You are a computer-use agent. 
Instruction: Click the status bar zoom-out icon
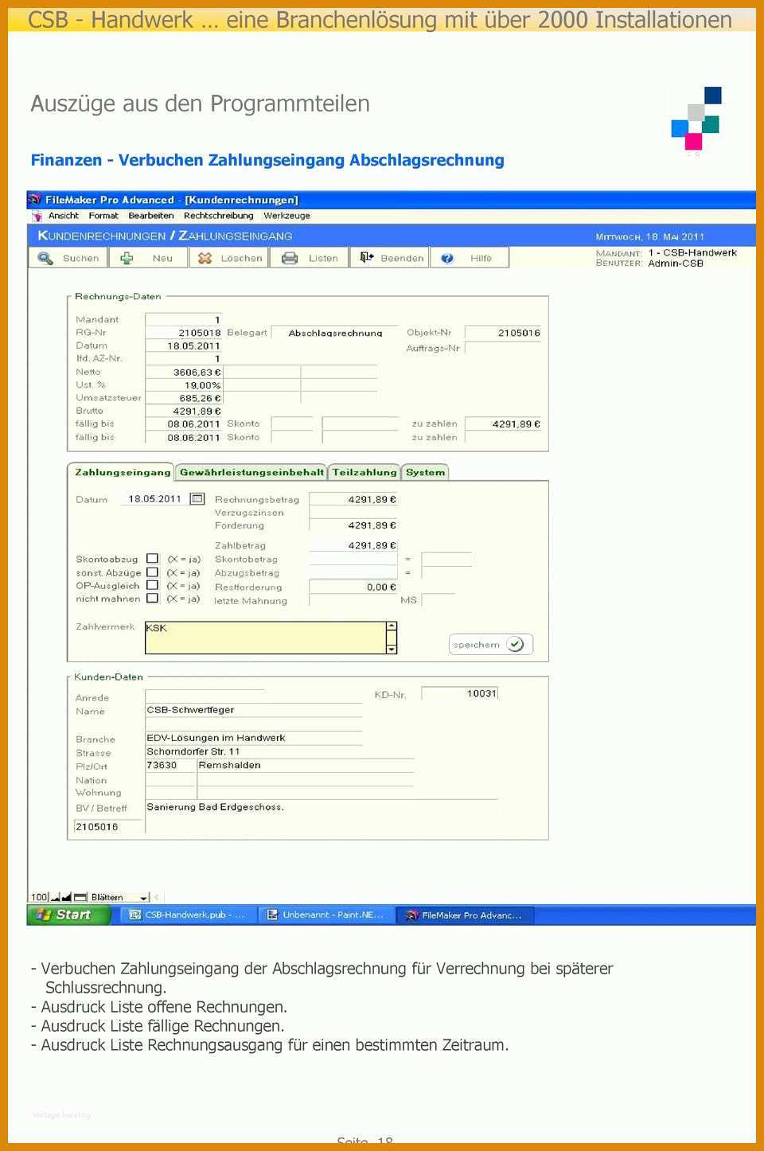pyautogui.click(x=56, y=897)
